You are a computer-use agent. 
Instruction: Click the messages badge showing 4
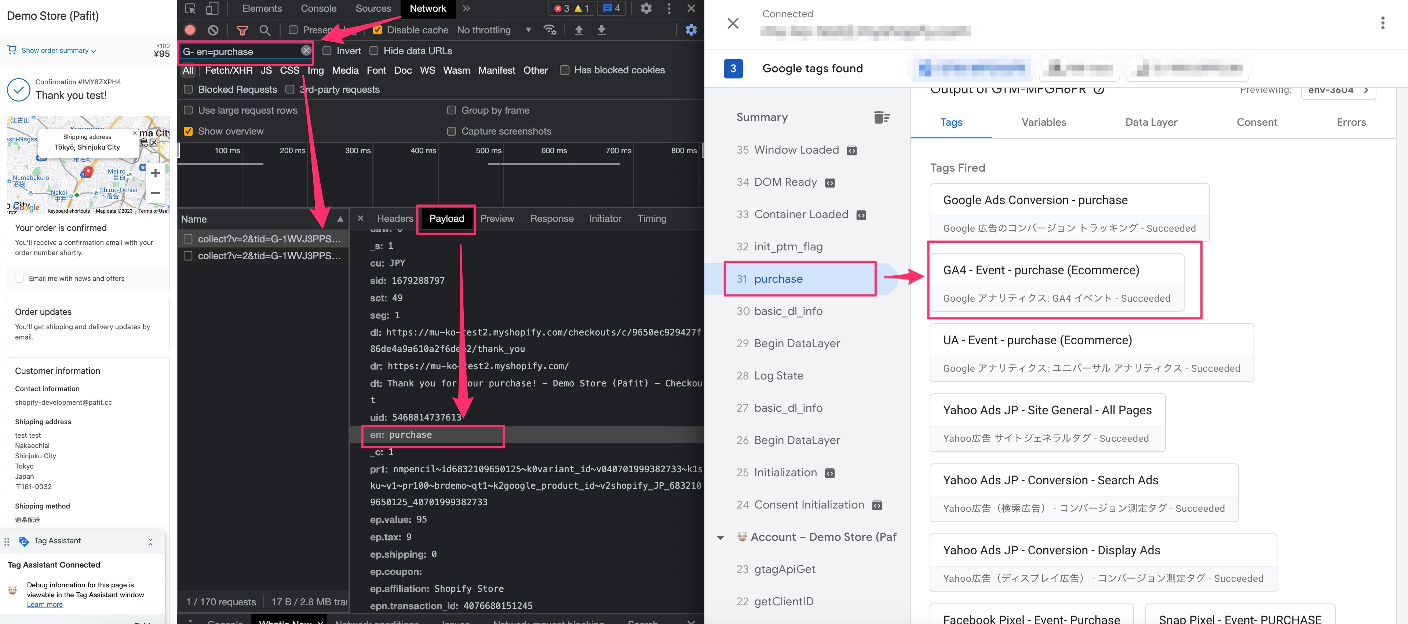point(611,8)
